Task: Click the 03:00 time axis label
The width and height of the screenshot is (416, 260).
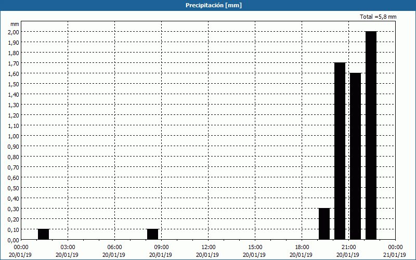Action: point(68,248)
